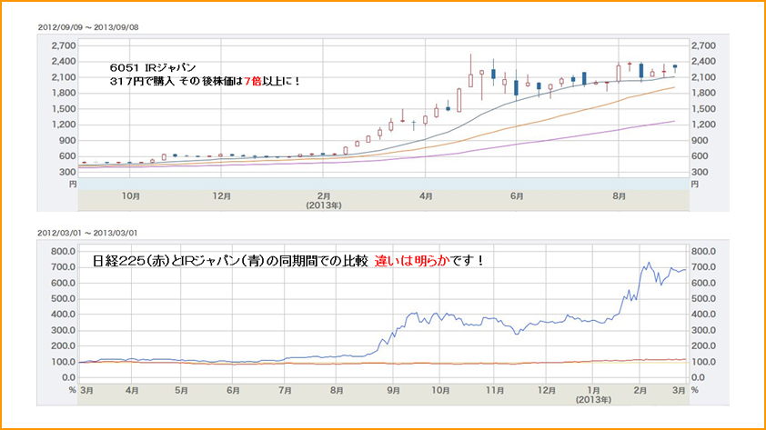Click 8月 on the top candlestick chart axis

tap(619, 195)
